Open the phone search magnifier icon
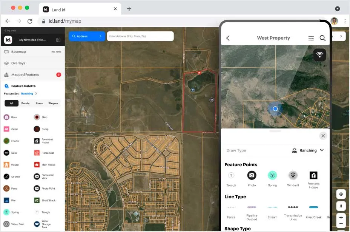 322,38
